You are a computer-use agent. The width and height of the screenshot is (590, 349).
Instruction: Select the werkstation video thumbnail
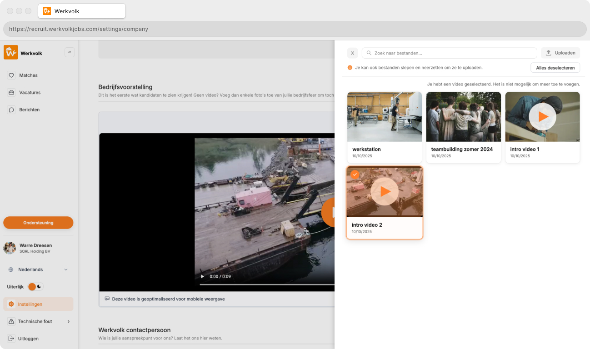point(384,116)
